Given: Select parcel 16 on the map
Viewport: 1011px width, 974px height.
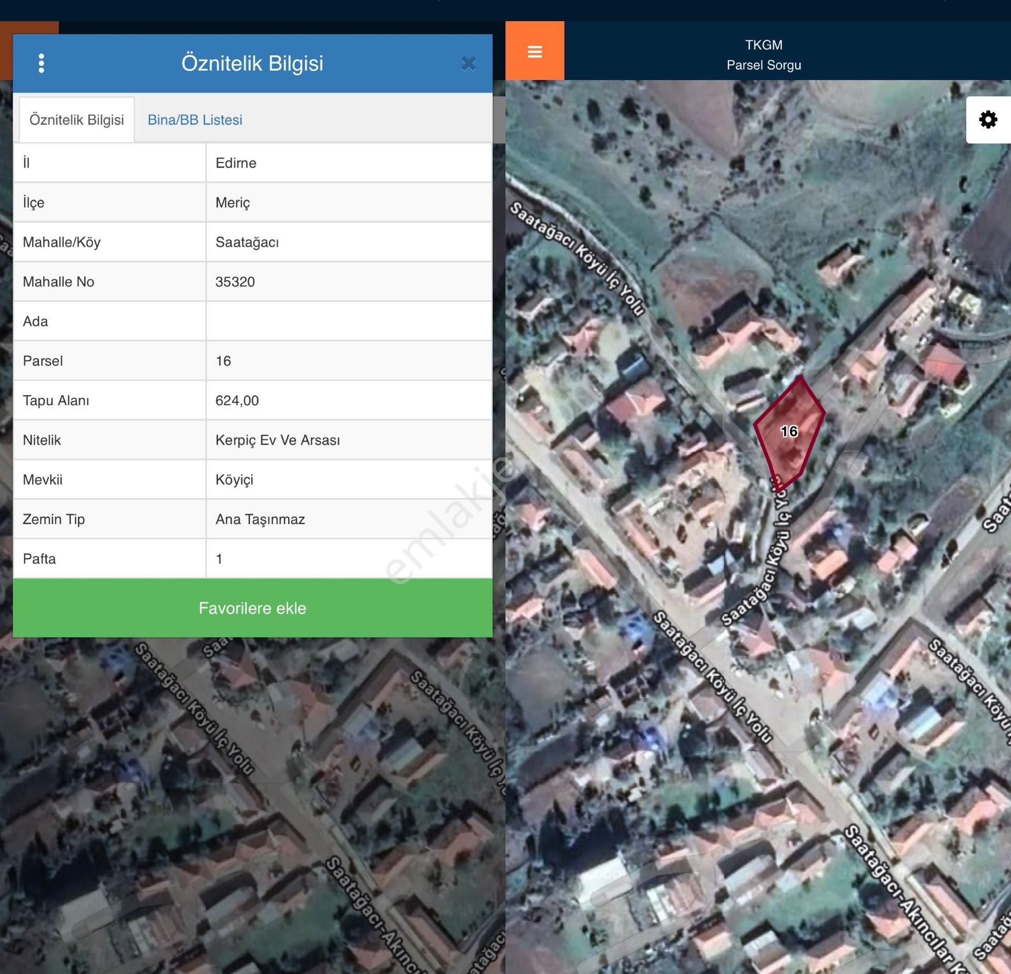Looking at the screenshot, I should click(x=788, y=432).
